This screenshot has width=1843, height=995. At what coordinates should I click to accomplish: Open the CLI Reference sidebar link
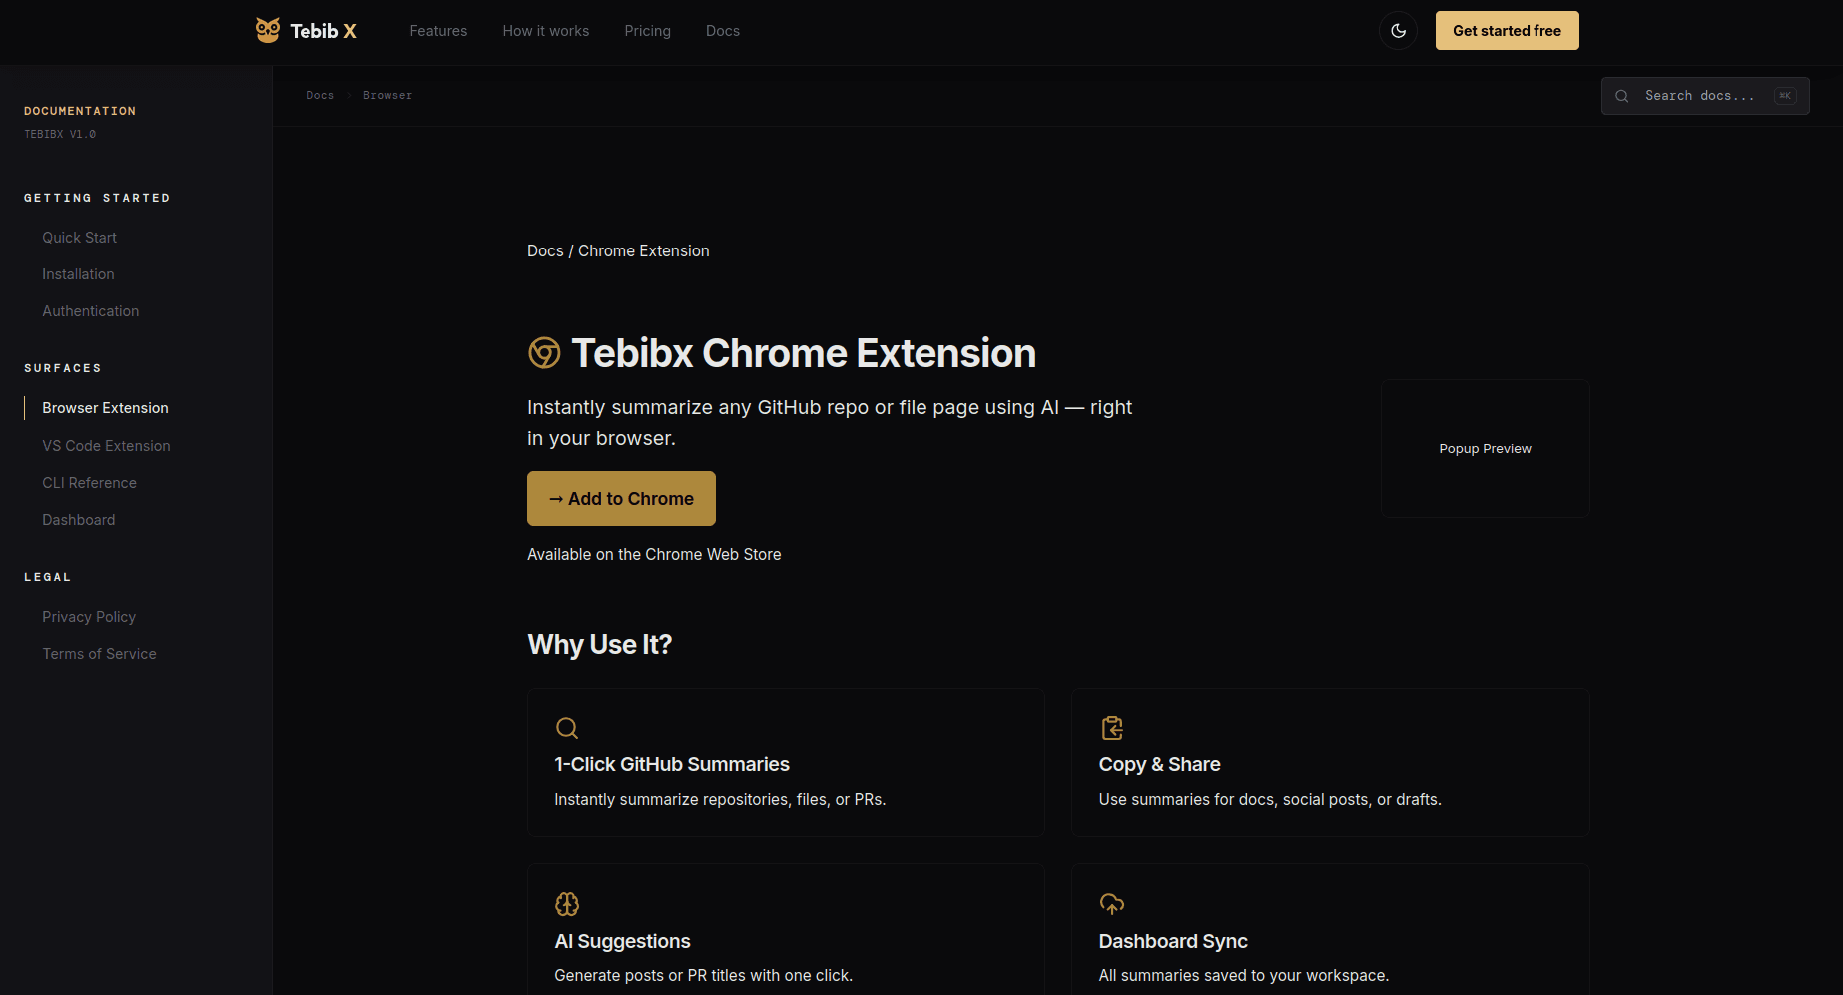tap(89, 483)
